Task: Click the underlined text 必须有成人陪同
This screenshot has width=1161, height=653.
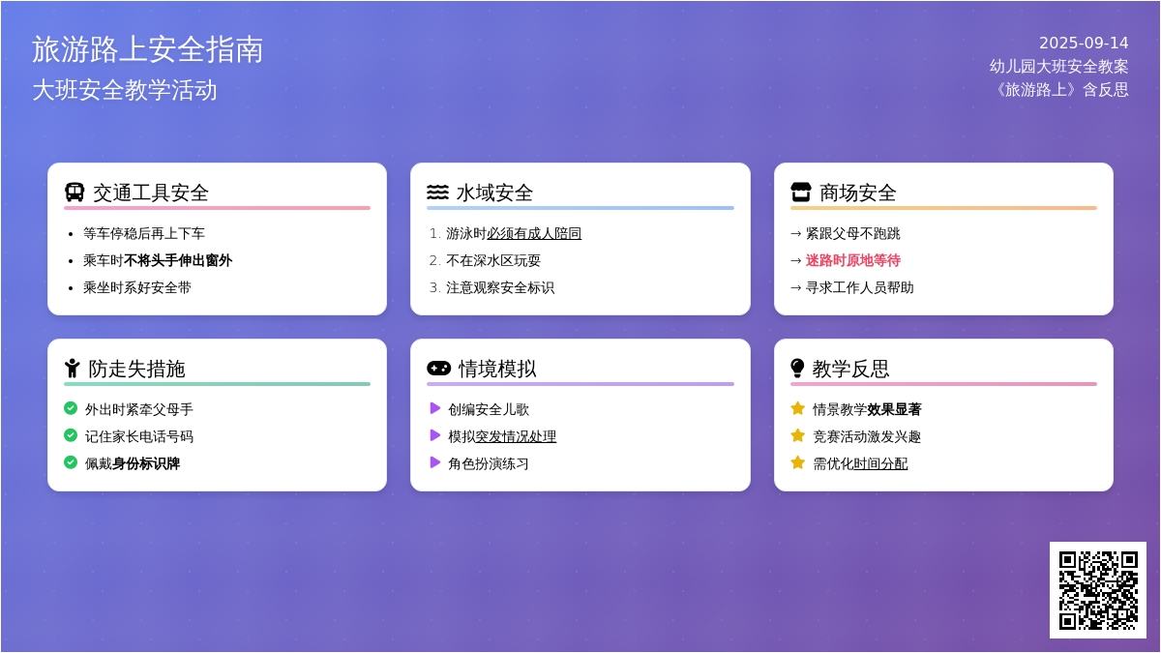Action: 534,233
